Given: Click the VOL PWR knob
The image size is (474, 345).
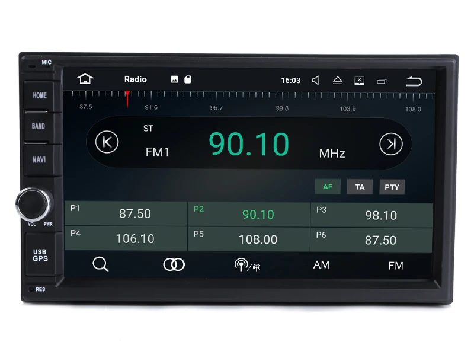Looking at the screenshot, I should [x=33, y=204].
